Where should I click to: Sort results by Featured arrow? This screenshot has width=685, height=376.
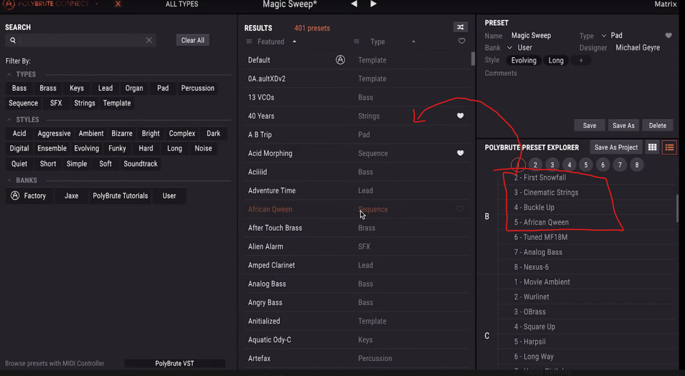tap(295, 42)
